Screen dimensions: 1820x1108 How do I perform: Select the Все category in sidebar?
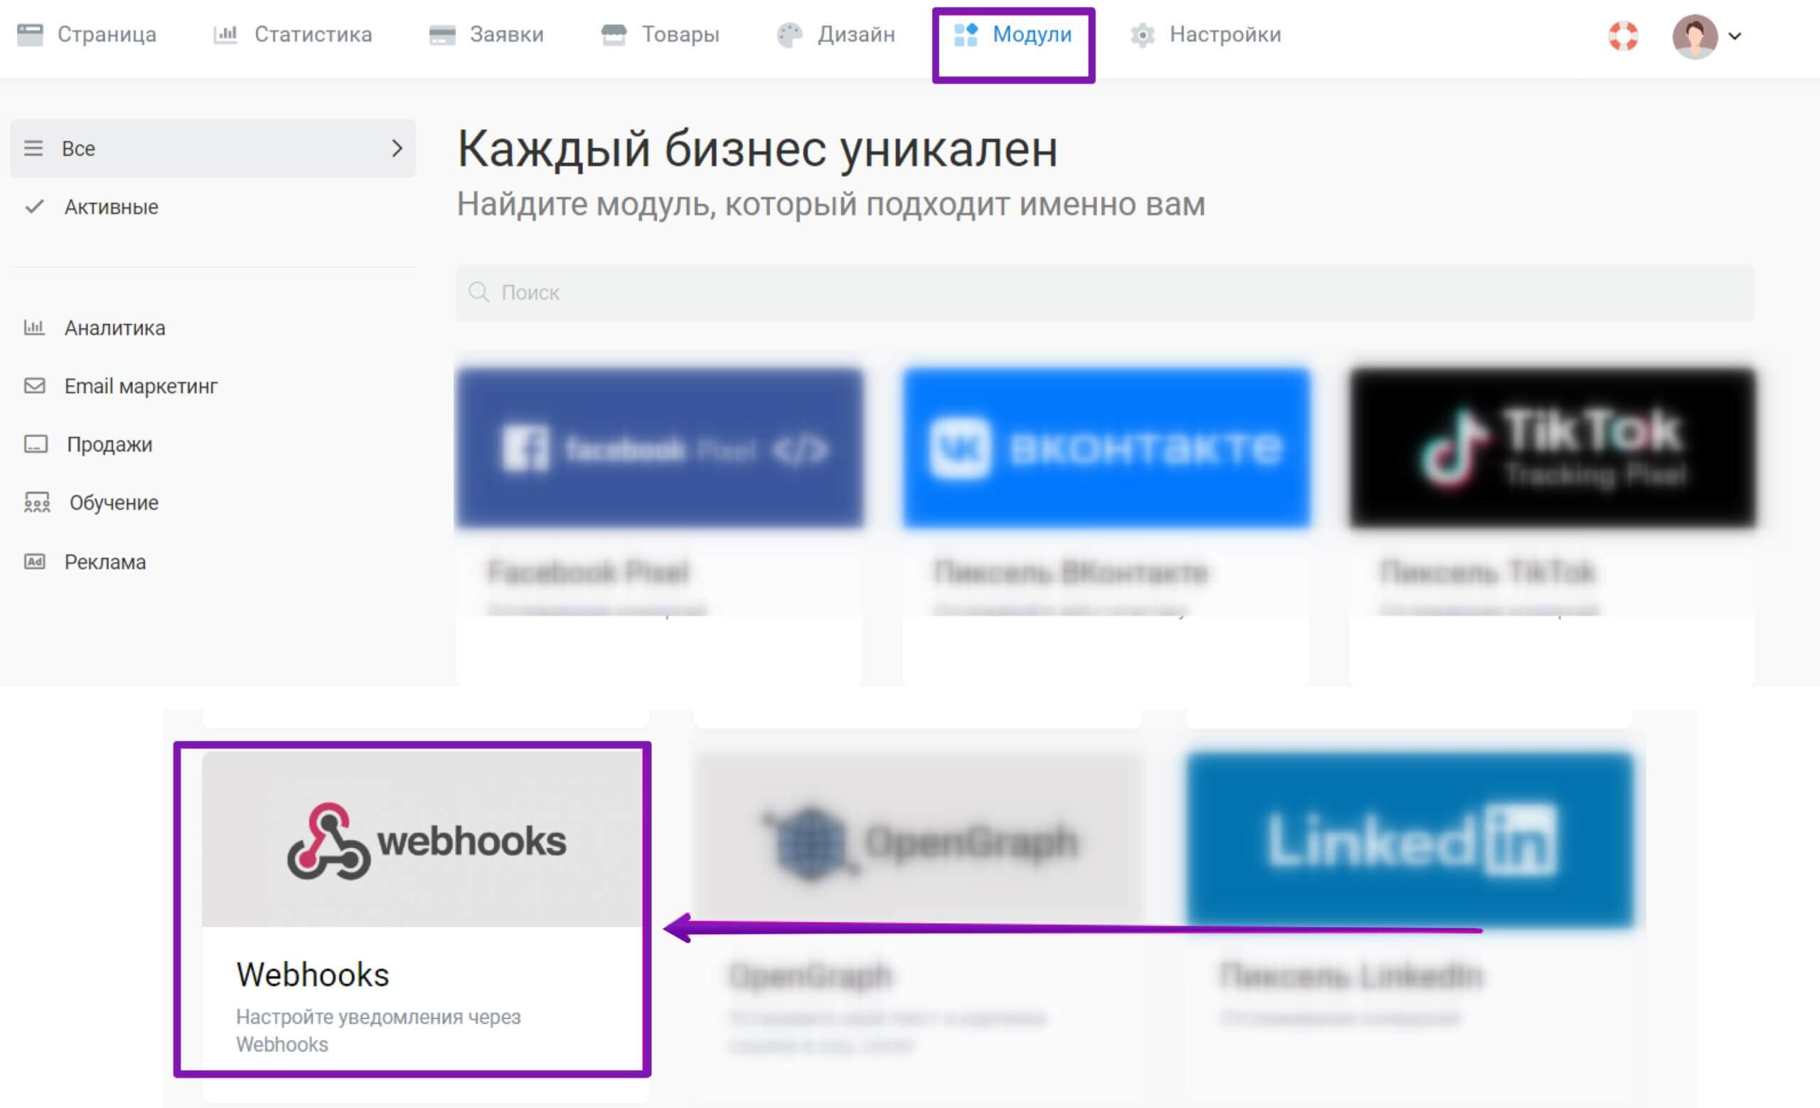coord(213,149)
